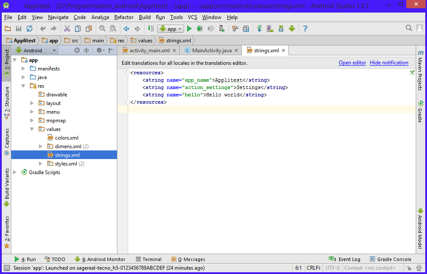Click the Redo arrow icon
427x274 pixels.
click(x=54, y=29)
